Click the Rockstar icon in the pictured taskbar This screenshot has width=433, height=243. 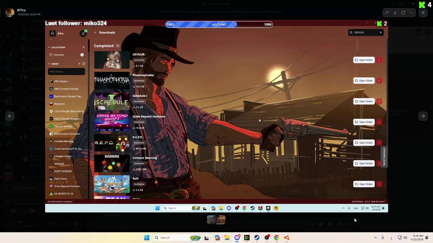coord(276,208)
